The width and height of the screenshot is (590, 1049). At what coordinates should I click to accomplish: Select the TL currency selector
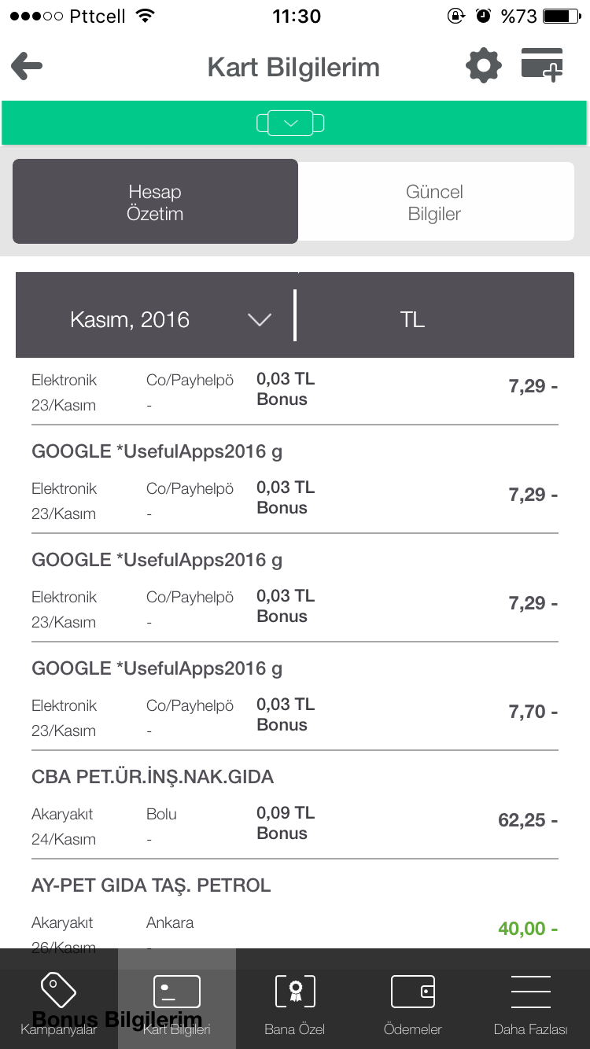pos(412,319)
